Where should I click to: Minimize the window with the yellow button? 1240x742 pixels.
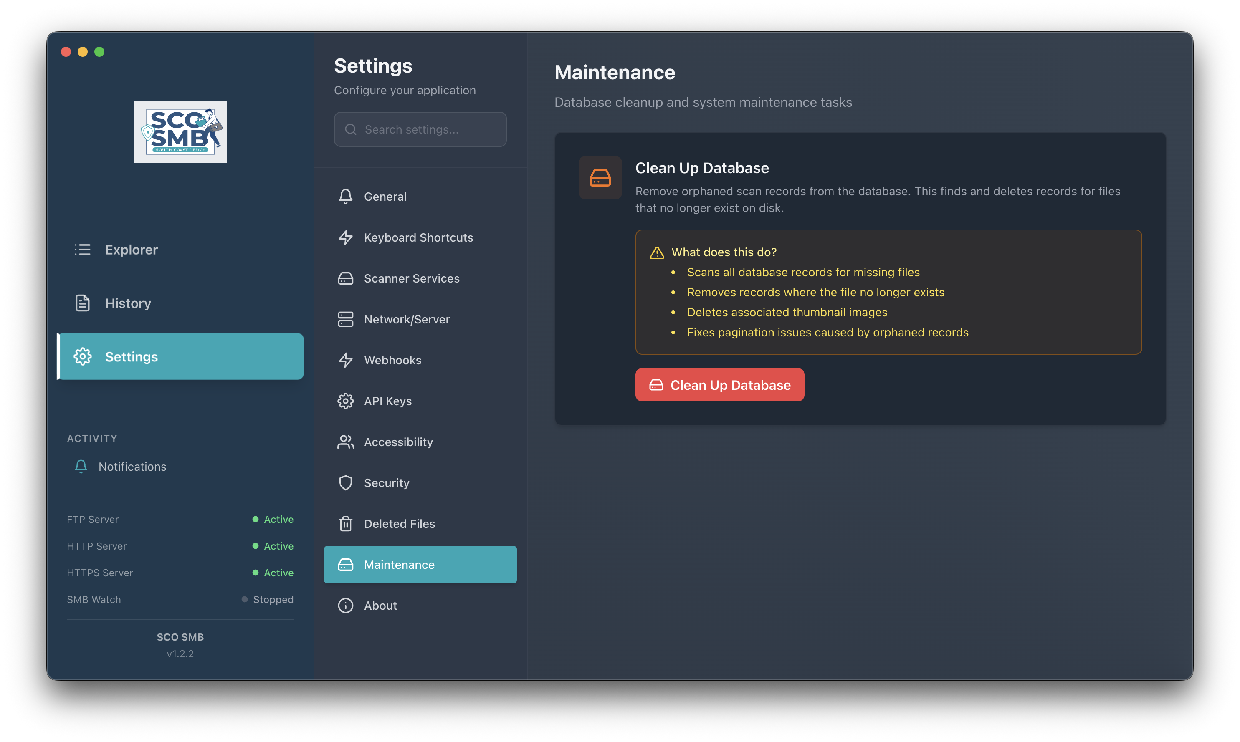pyautogui.click(x=83, y=52)
